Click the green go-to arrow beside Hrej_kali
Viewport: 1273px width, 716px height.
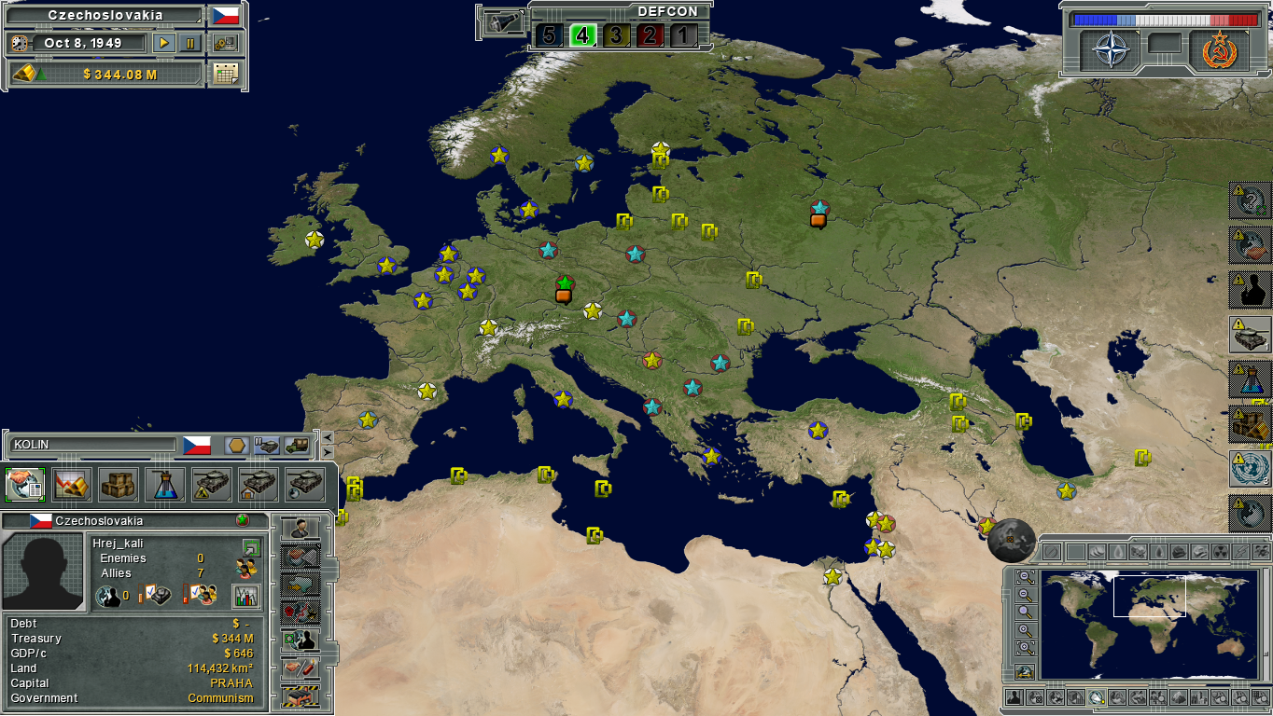[250, 547]
